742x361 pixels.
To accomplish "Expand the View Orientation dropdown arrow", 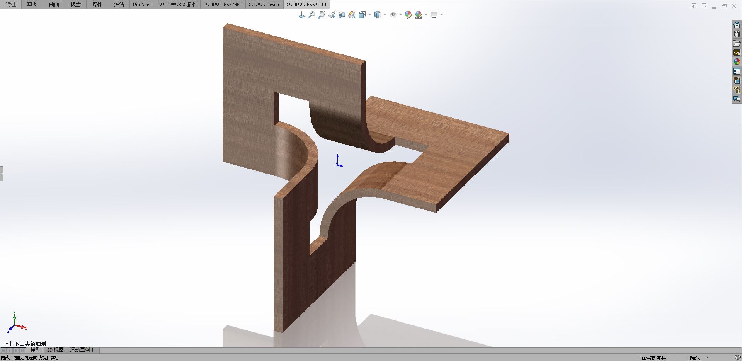I will tap(370, 15).
